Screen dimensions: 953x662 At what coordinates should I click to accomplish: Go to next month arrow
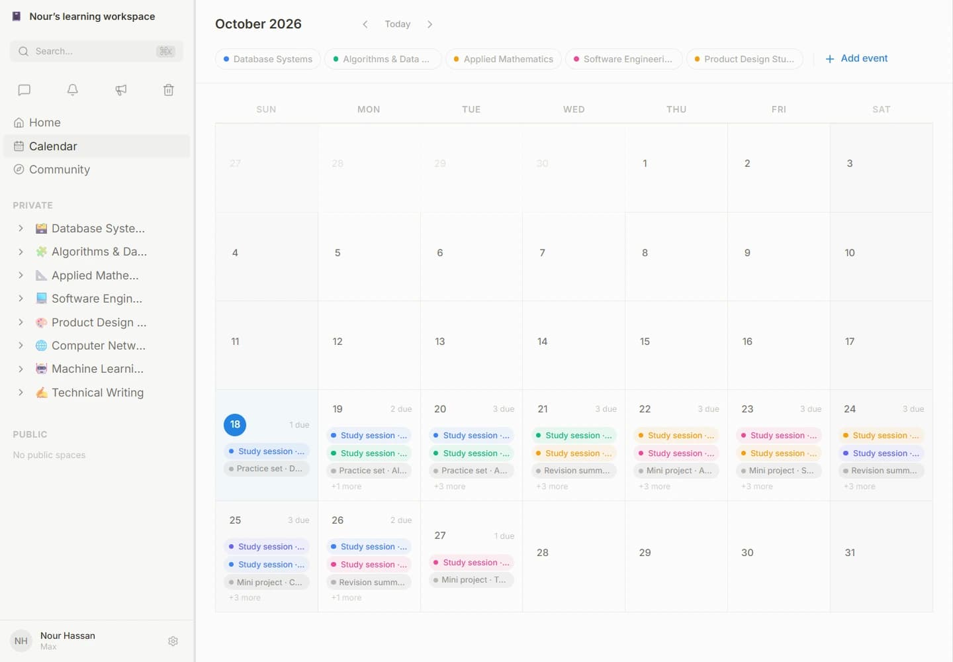click(x=430, y=24)
